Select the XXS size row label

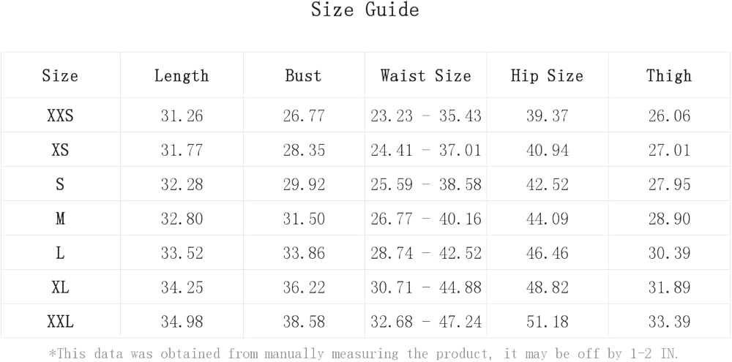(60, 116)
